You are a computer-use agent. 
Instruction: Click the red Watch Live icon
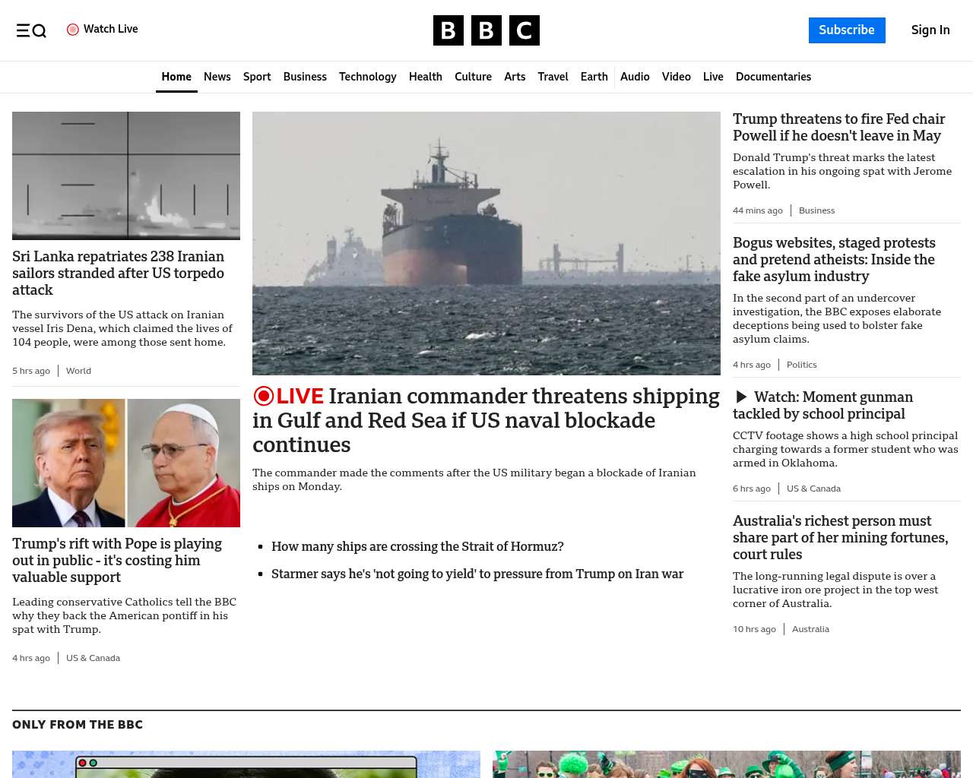(73, 30)
